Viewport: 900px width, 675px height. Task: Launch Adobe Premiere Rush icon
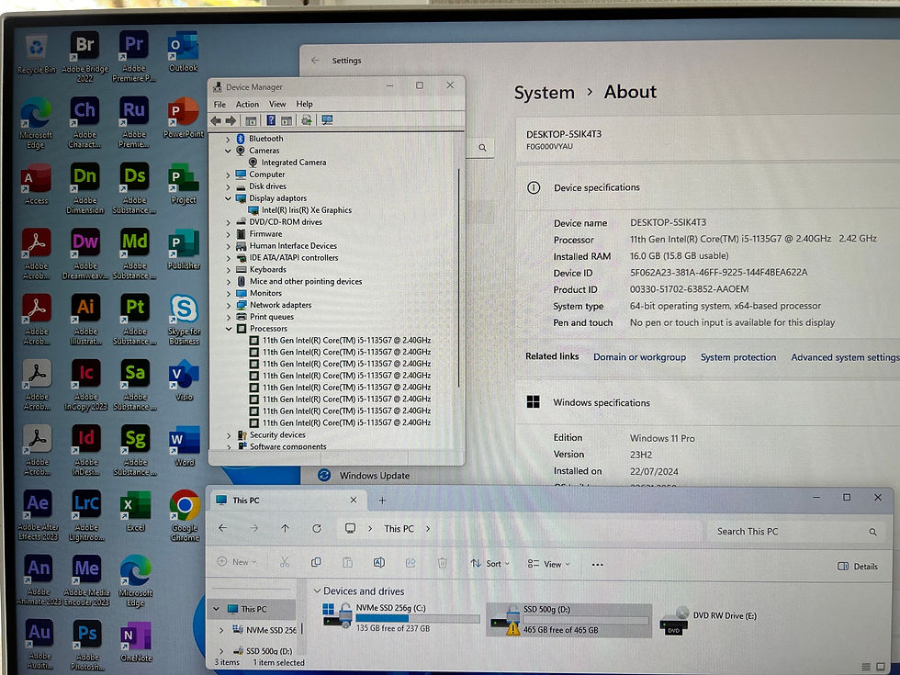[x=134, y=122]
